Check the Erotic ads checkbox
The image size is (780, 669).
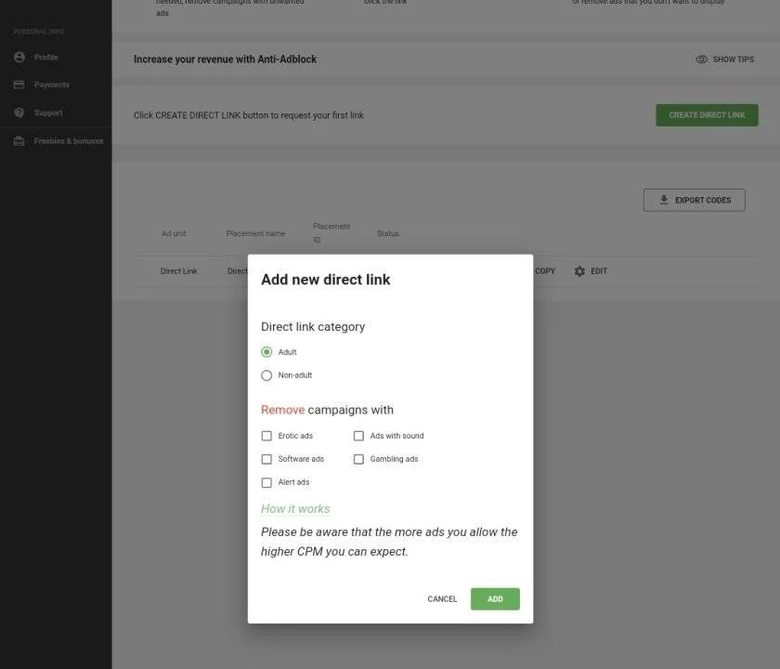tap(266, 436)
